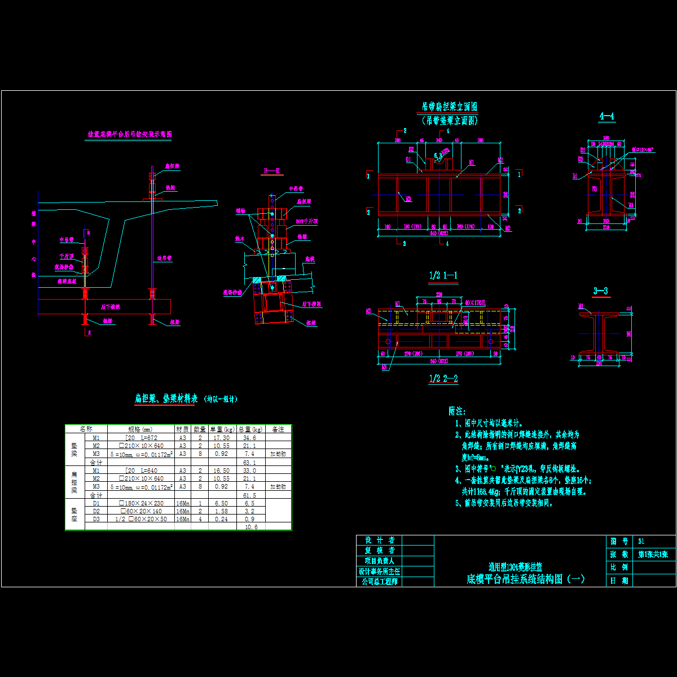The height and width of the screenshot is (677, 677).
Task: Select the D2 spec '□60×20×140'
Action: [140, 511]
